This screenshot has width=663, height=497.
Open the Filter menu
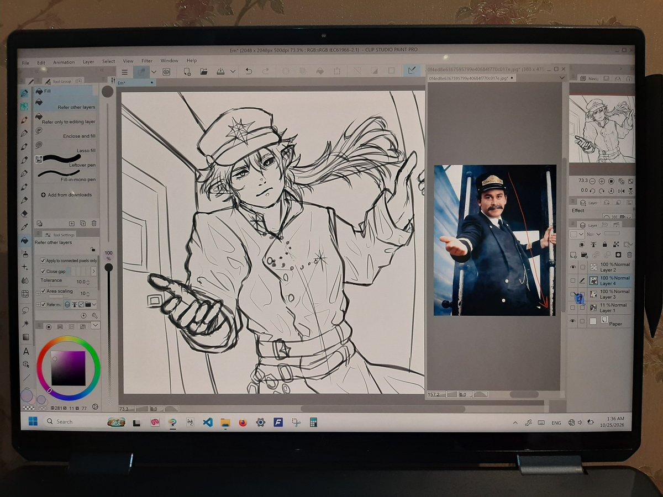click(x=147, y=61)
